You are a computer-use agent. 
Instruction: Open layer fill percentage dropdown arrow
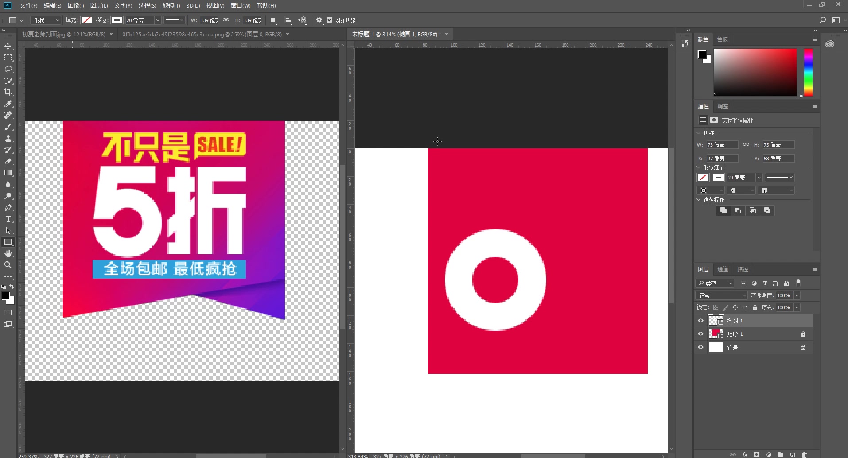click(x=797, y=307)
